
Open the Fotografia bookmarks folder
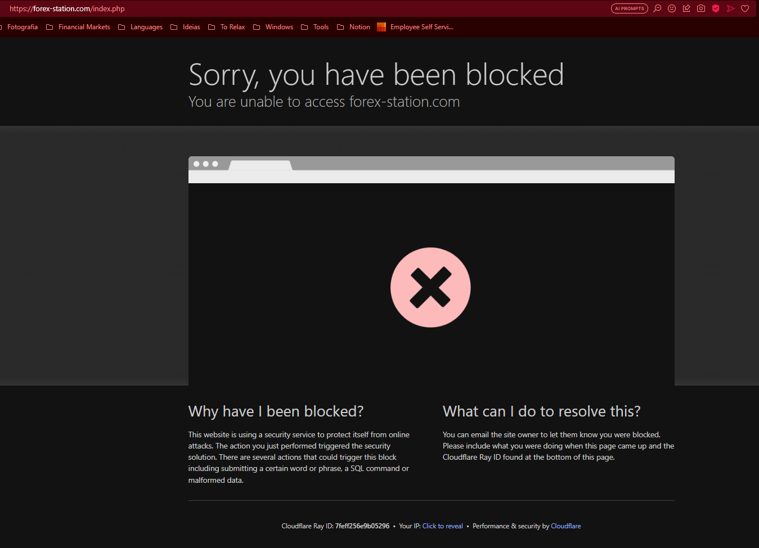21,27
